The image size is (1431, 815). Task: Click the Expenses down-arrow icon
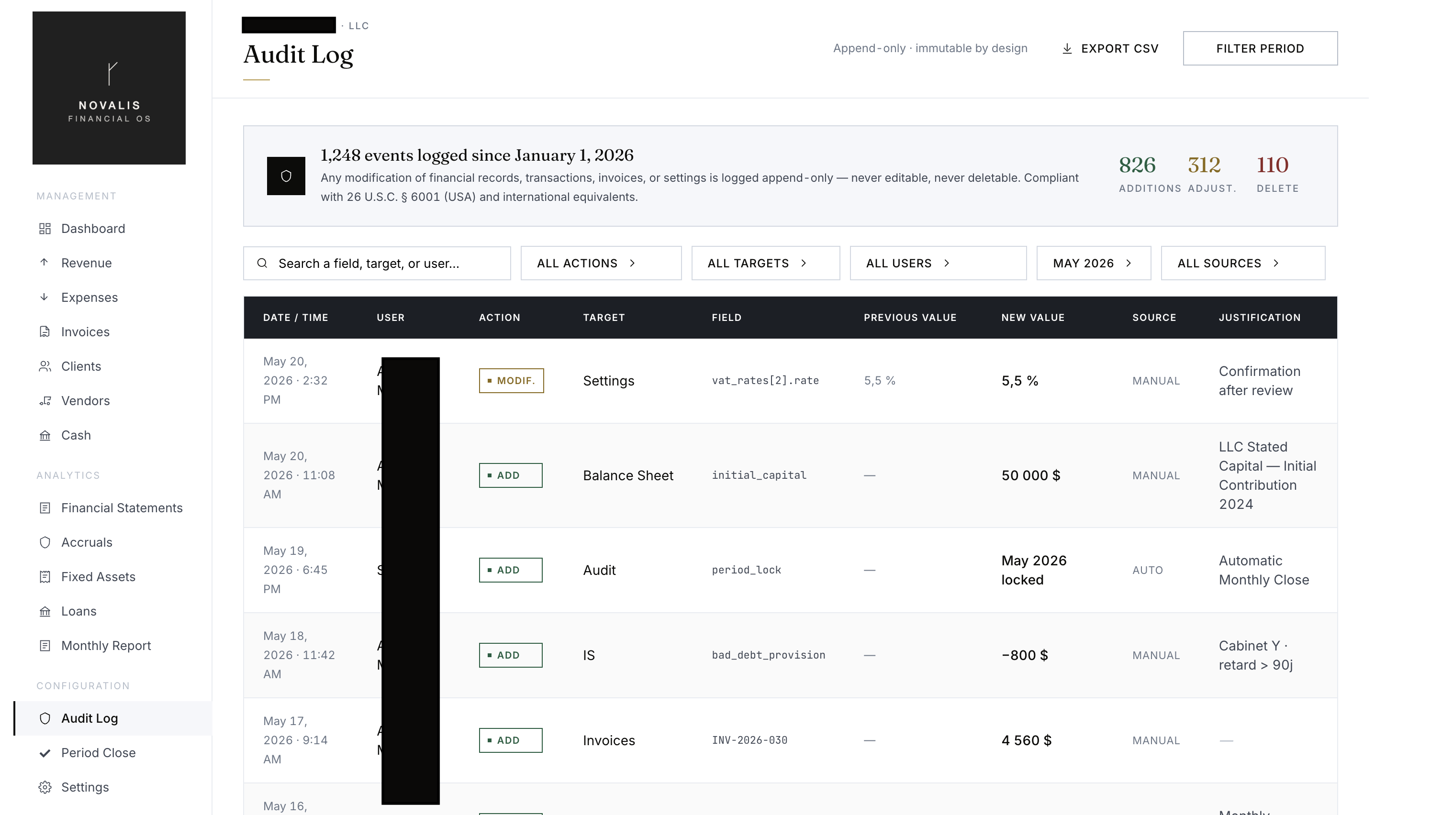tap(44, 297)
